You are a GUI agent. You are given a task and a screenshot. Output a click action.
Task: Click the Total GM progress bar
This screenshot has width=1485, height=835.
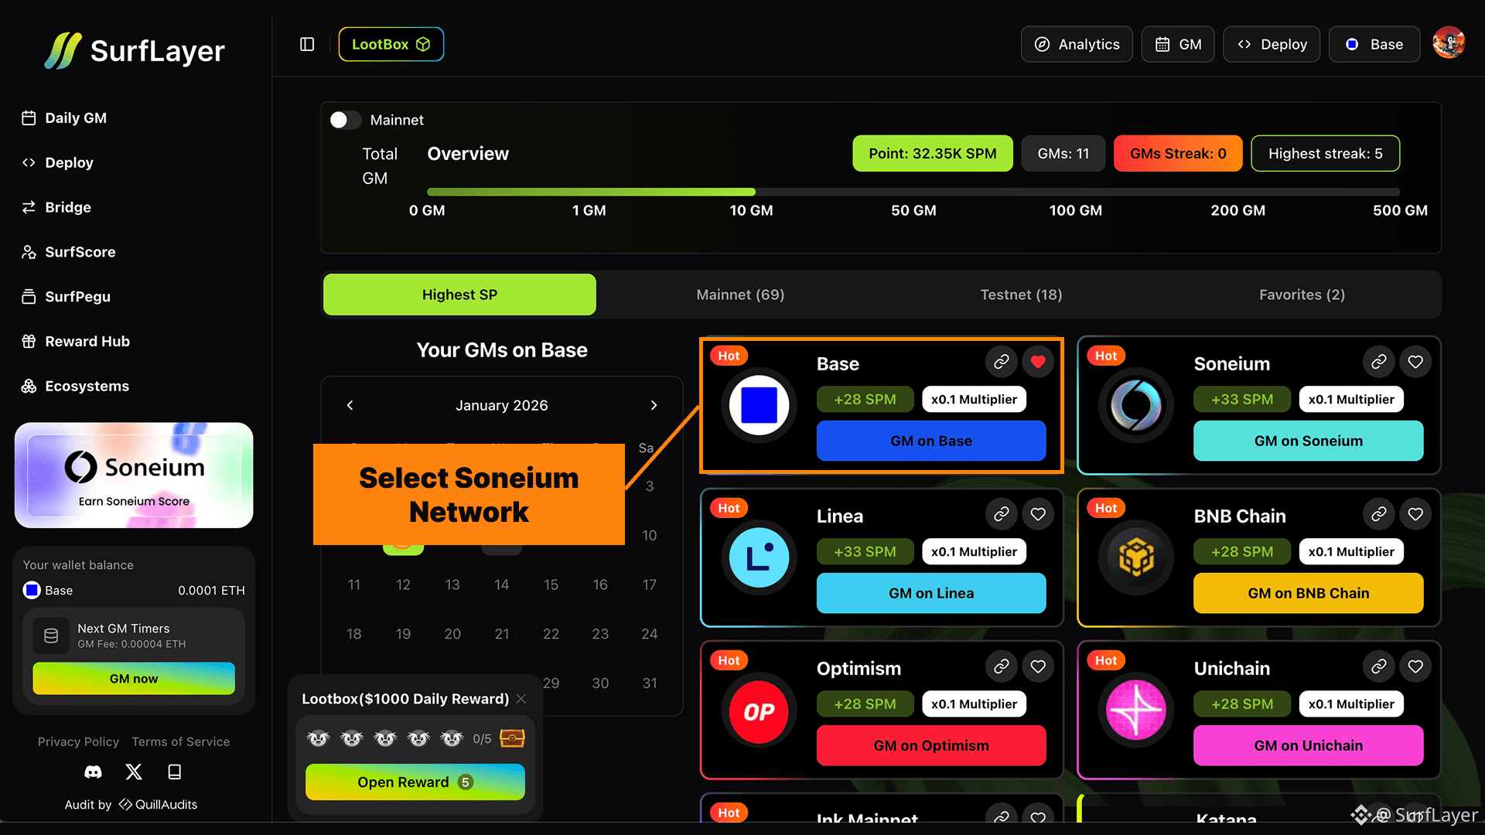tap(913, 192)
